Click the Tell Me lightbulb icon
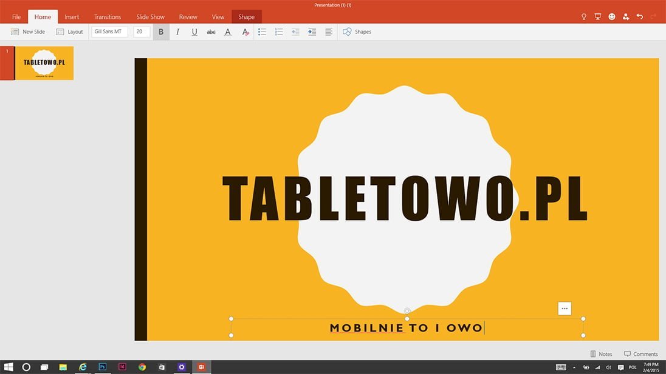The height and width of the screenshot is (374, 666). pos(584,16)
